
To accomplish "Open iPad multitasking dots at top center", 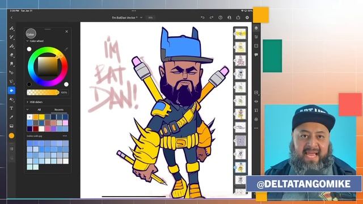I will point(134,11).
